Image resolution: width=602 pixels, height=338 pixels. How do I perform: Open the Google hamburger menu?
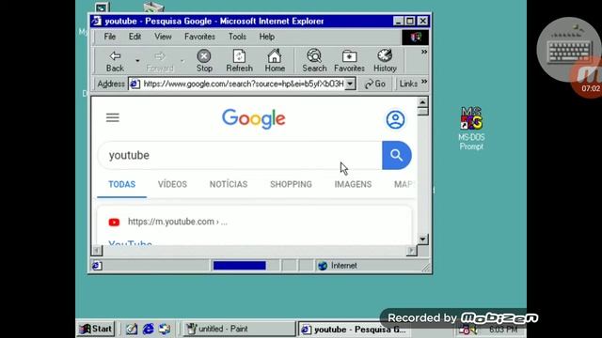pyautogui.click(x=113, y=117)
